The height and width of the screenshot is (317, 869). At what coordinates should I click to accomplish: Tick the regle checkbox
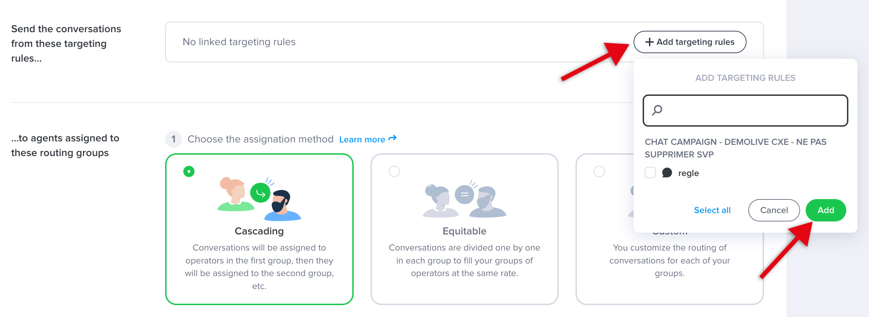pos(650,172)
